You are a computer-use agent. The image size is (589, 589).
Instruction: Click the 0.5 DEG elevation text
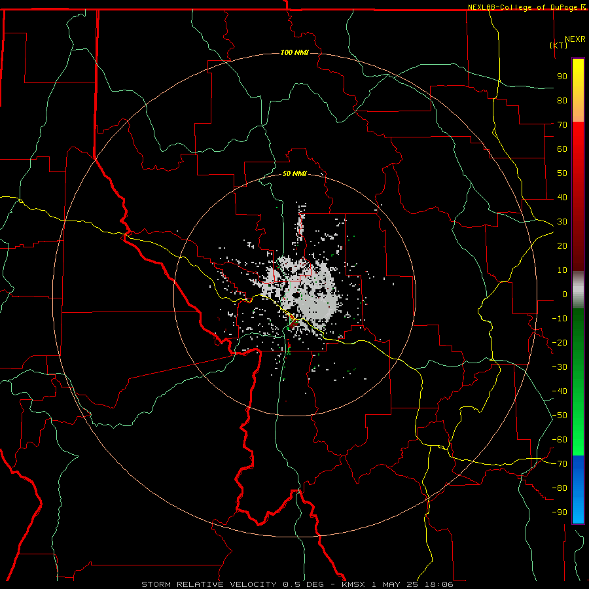pyautogui.click(x=303, y=584)
